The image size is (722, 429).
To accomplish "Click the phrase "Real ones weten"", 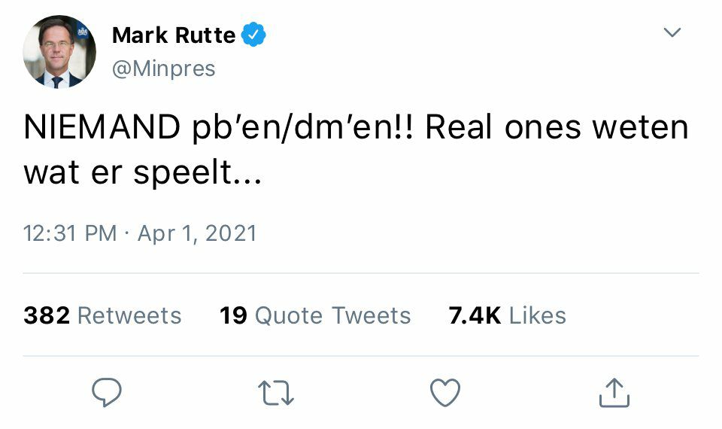I will click(x=557, y=128).
